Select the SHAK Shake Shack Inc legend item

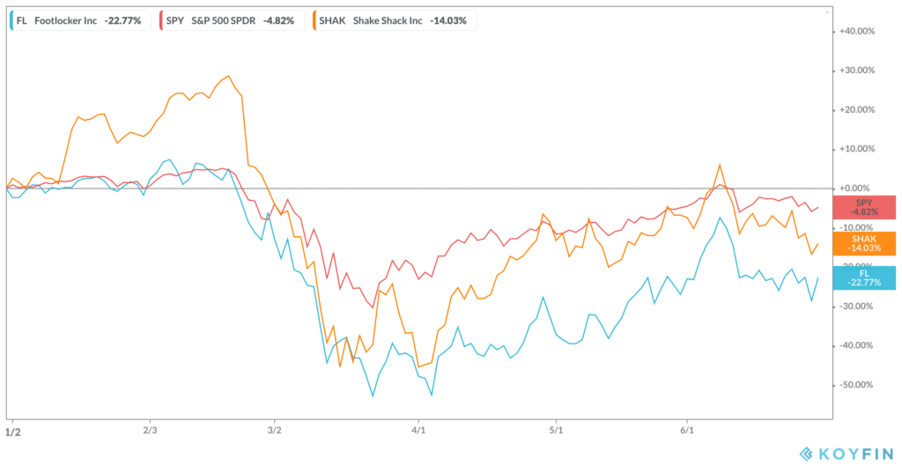click(x=394, y=20)
